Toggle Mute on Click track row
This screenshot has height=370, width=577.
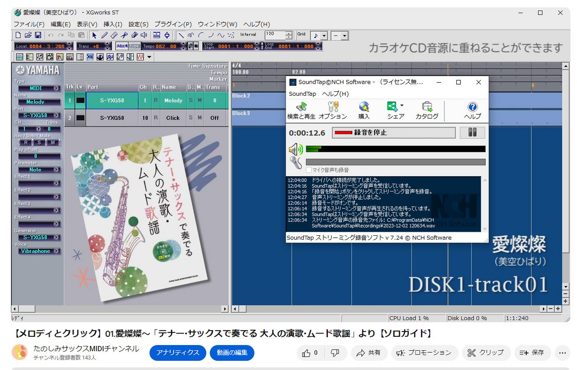tap(199, 117)
